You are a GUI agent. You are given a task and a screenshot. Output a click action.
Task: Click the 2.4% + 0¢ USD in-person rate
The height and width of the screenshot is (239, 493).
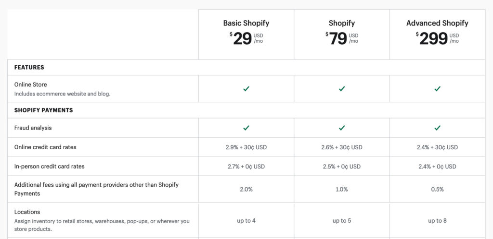click(x=437, y=167)
